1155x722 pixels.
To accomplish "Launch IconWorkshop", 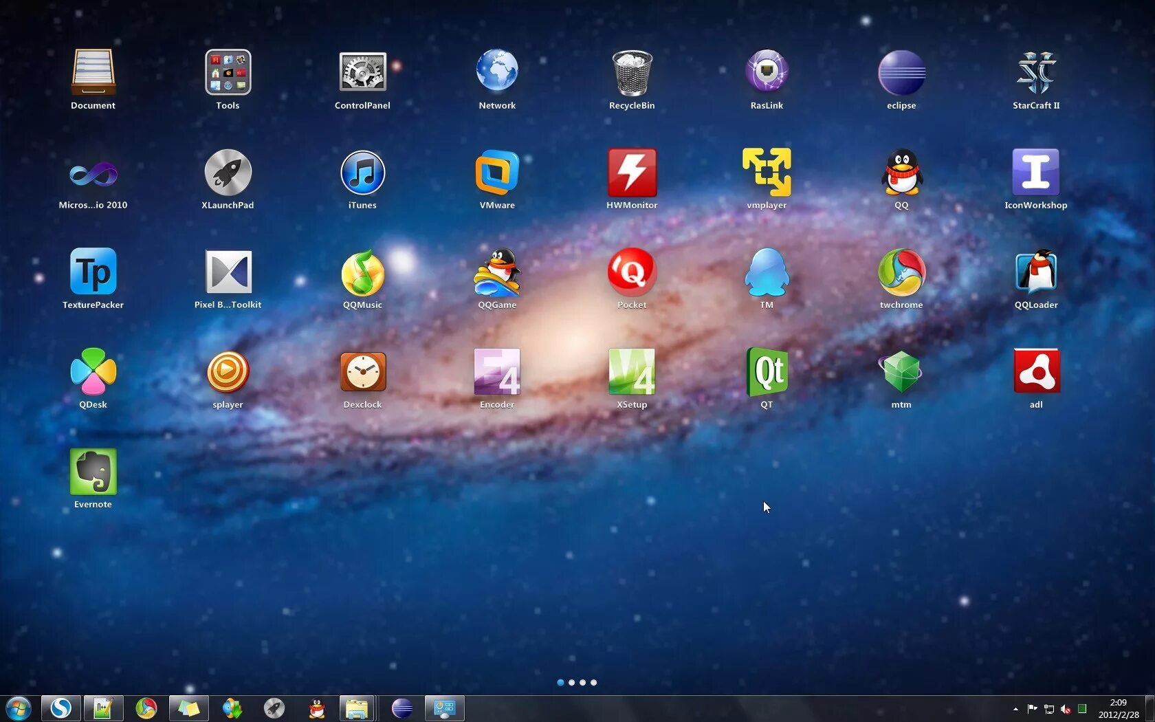I will 1036,172.
